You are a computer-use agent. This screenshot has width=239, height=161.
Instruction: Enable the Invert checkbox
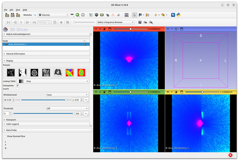click(18, 89)
